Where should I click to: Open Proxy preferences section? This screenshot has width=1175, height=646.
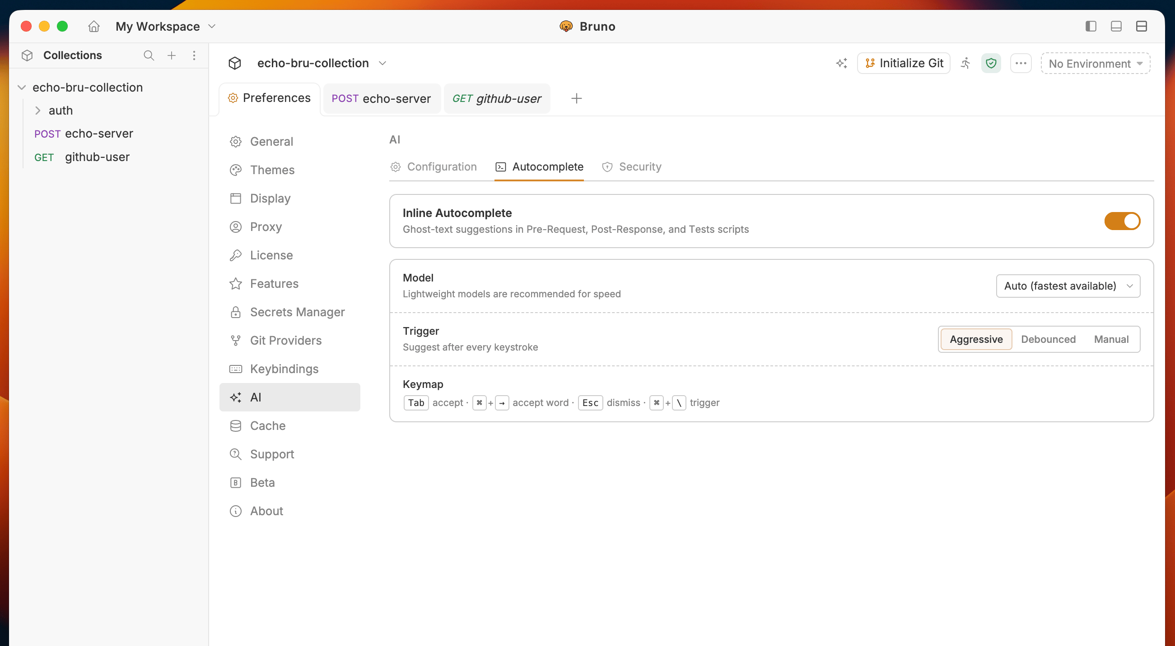[x=289, y=227]
